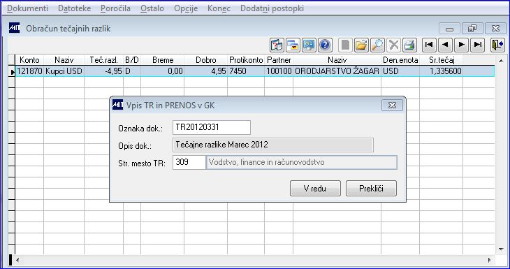
Task: Click the Str. mesto TR code field
Action: point(189,162)
